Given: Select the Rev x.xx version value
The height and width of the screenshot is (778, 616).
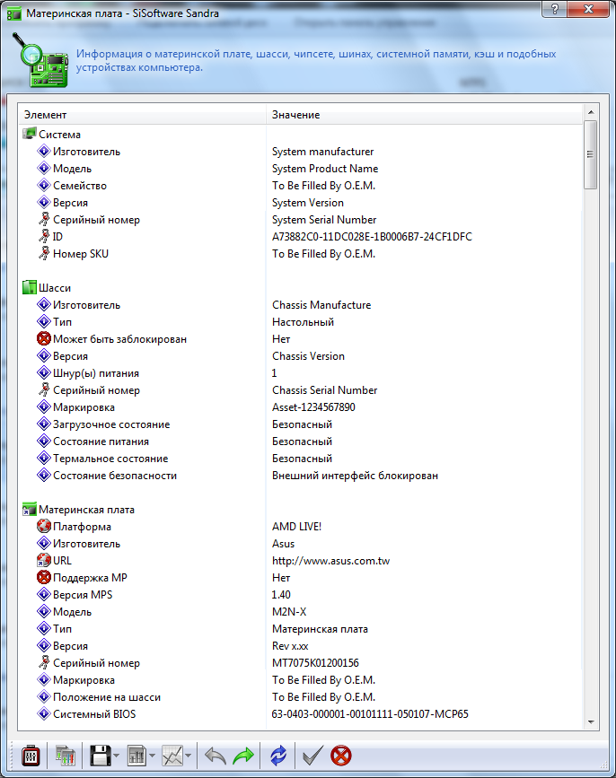Looking at the screenshot, I should pos(290,646).
